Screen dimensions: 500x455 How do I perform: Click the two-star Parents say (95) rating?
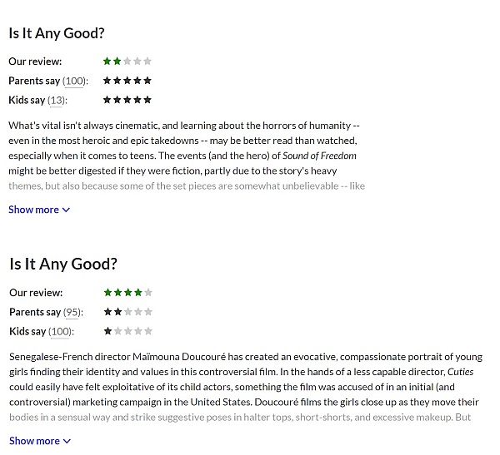point(128,312)
